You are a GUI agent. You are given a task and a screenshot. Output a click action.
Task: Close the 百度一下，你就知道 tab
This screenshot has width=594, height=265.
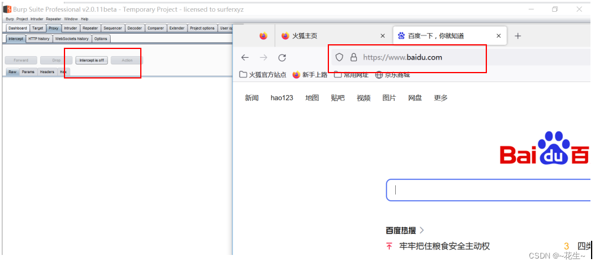(x=499, y=36)
